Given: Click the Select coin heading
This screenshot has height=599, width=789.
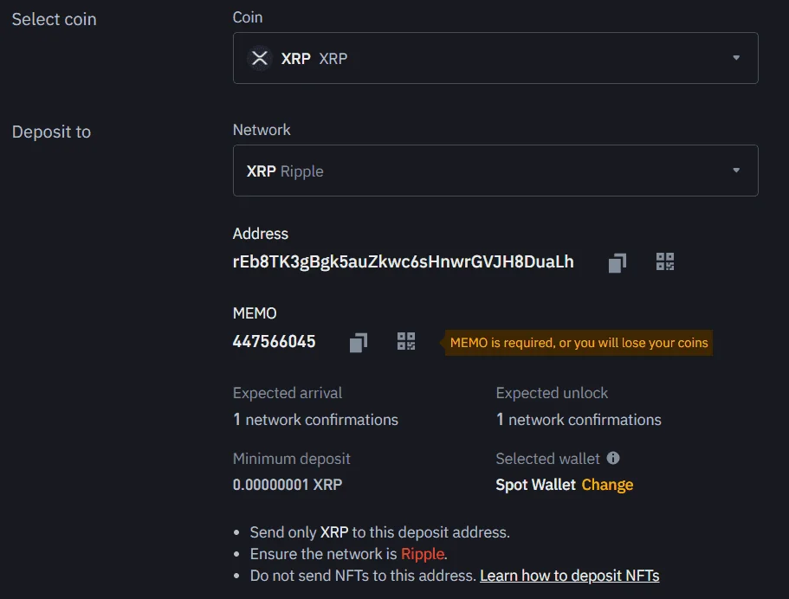Looking at the screenshot, I should click(x=54, y=19).
